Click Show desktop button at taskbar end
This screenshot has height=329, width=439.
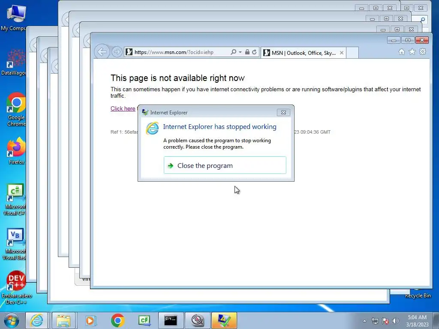point(436,320)
